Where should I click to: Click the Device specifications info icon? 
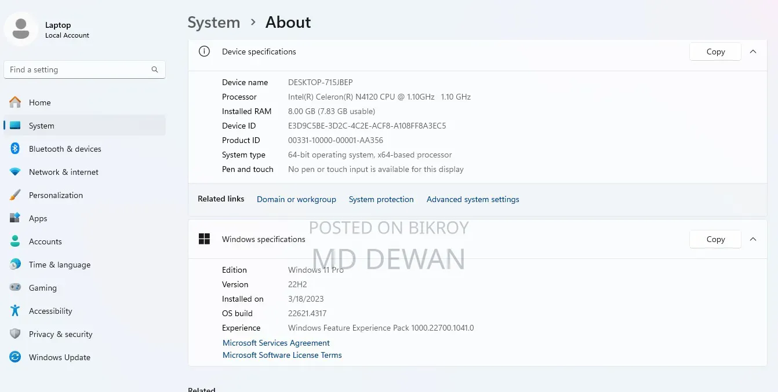204,52
